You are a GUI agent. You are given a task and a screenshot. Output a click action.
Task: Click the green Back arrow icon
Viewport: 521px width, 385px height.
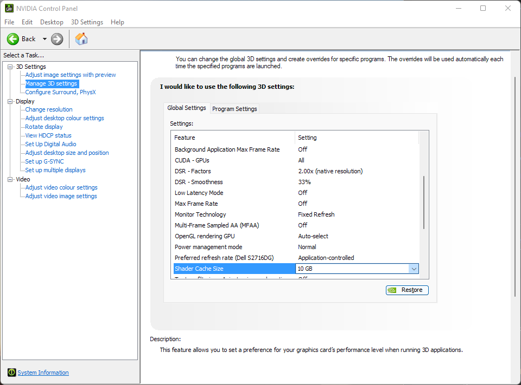13,39
